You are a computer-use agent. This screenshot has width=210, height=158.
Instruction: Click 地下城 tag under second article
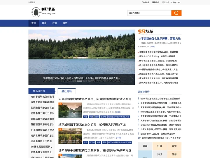point(92,142)
